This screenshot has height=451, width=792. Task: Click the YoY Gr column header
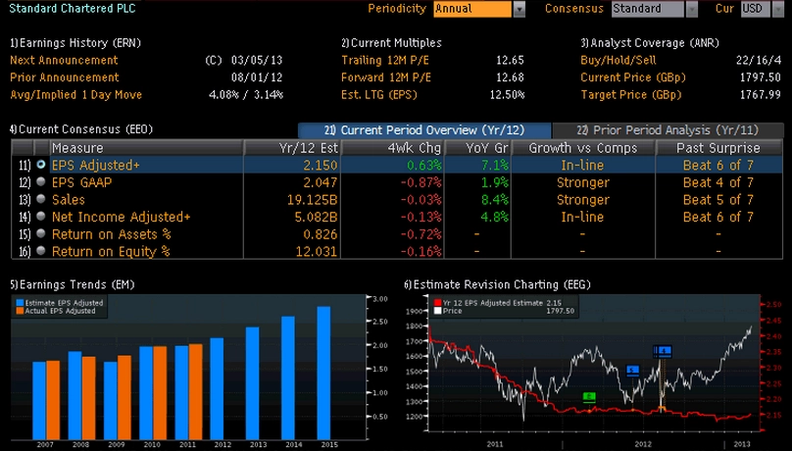477,148
